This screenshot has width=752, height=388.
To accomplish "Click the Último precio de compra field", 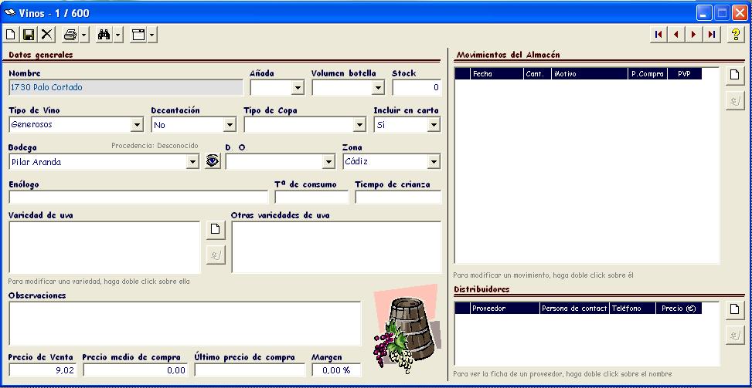I will [x=250, y=369].
